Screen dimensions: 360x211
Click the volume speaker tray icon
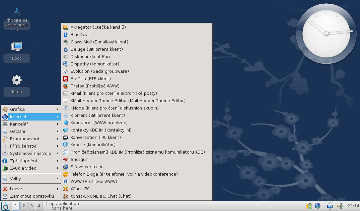[340, 206]
